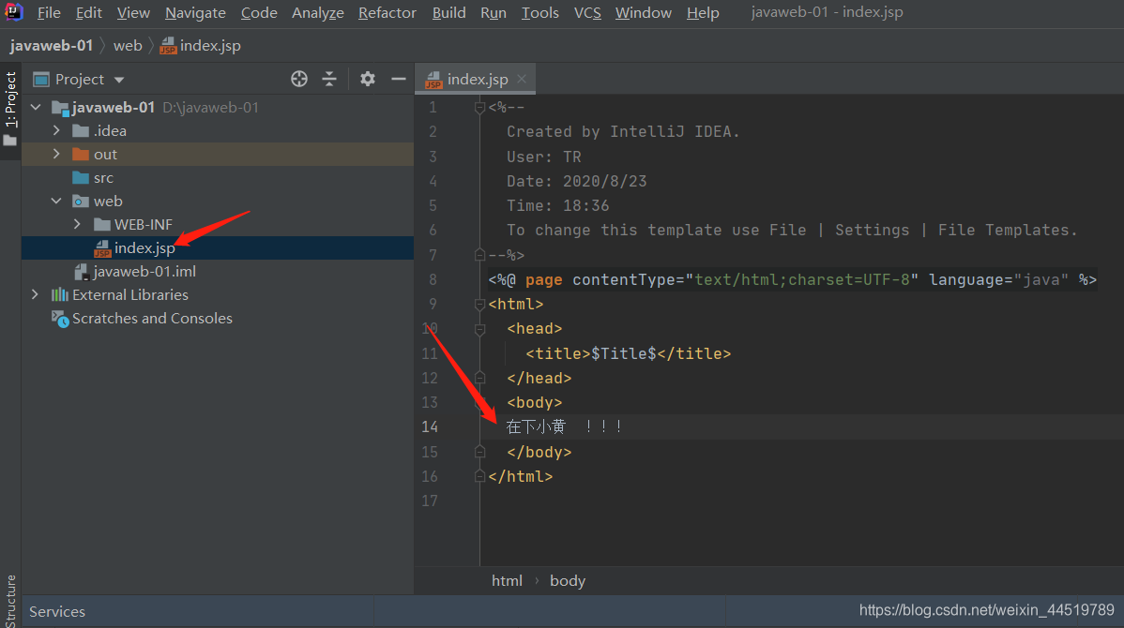The image size is (1124, 628).
Task: Toggle the fold marker at the head tag line 10
Action: pos(479,329)
